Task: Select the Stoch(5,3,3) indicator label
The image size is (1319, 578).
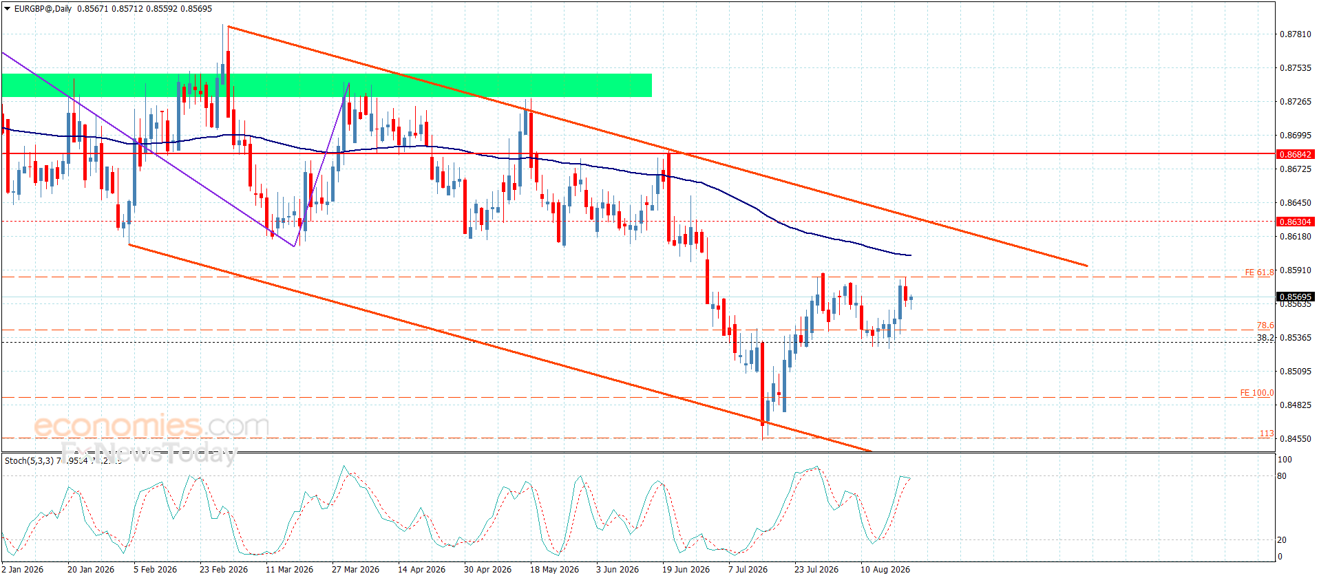Action: pos(29,460)
